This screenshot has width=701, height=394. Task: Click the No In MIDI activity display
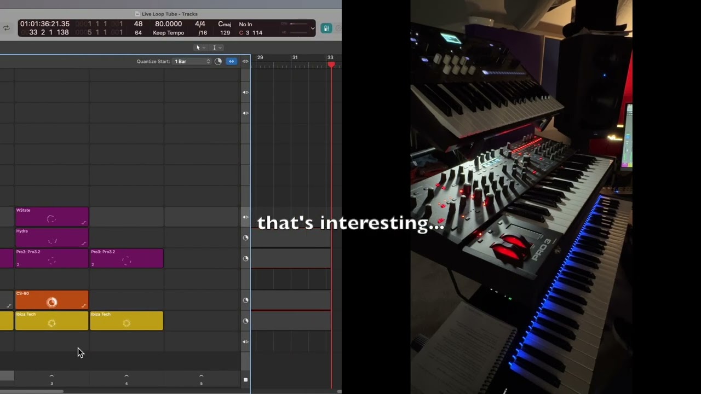(245, 24)
